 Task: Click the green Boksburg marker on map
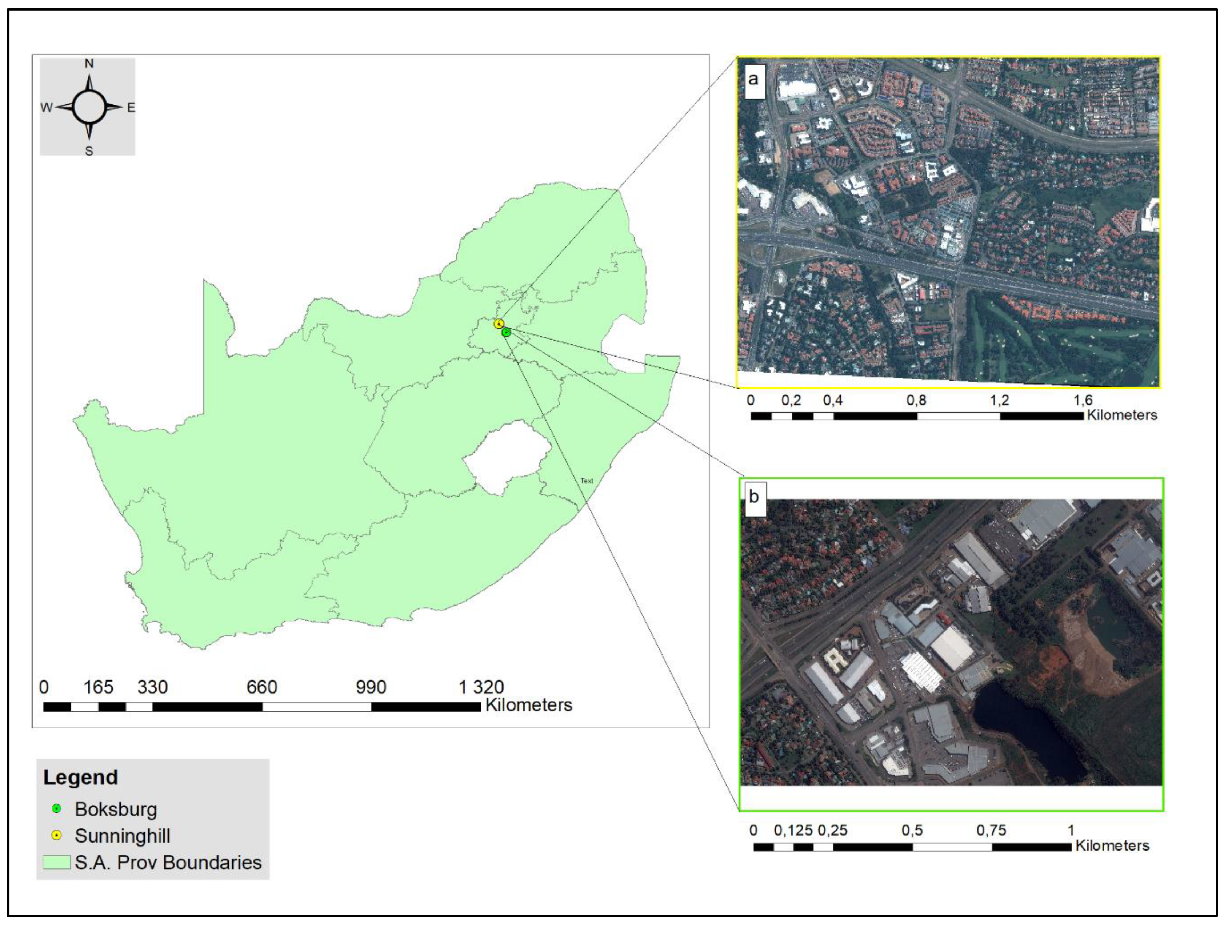pos(506,332)
